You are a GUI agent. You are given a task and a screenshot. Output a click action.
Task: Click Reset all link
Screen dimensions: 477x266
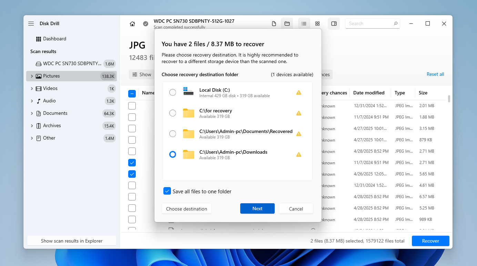tap(435, 74)
